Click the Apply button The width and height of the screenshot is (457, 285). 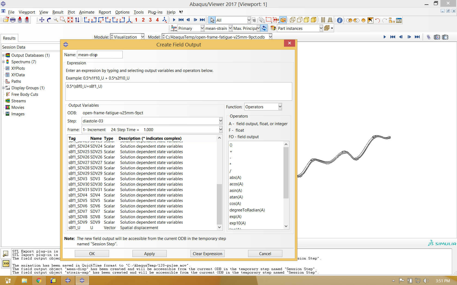(x=150, y=254)
